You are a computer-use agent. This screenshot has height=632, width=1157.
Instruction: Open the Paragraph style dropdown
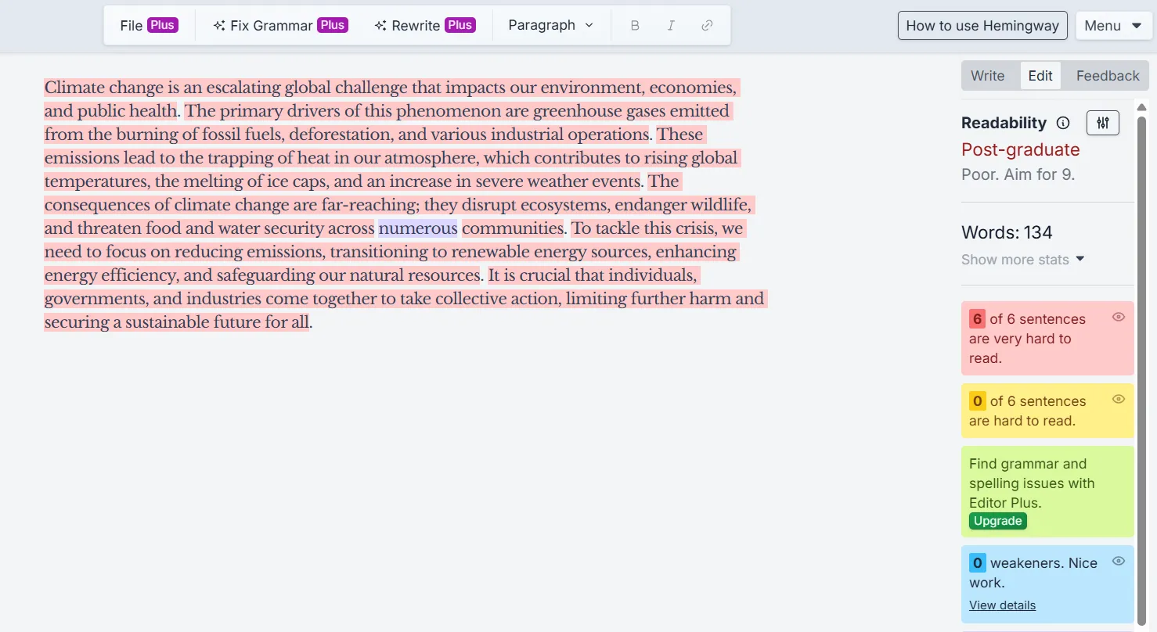tap(550, 25)
